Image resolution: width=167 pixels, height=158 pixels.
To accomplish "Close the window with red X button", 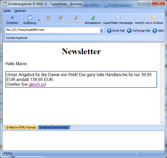I will (x=159, y=3).
